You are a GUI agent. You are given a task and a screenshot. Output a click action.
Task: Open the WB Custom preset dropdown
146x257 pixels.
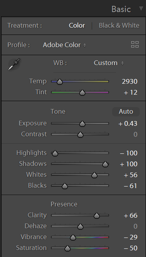pyautogui.click(x=109, y=63)
